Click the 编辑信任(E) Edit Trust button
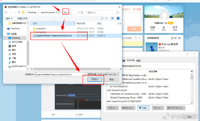 pos(128,108)
